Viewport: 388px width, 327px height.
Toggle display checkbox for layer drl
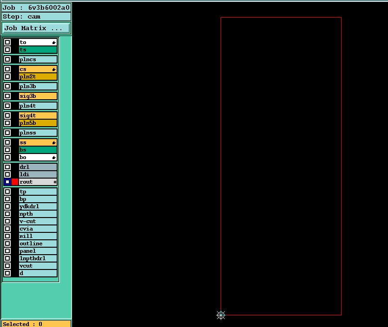coord(7,167)
